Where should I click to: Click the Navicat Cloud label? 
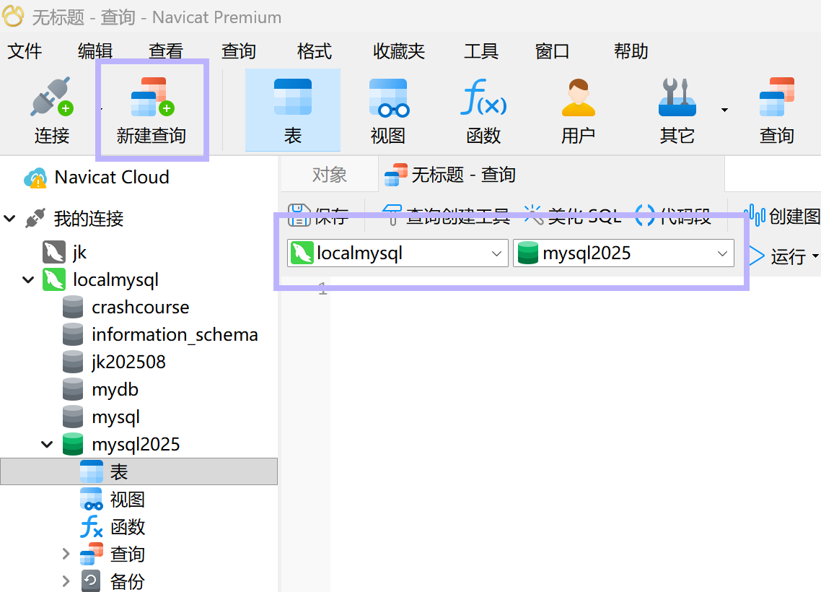(112, 178)
